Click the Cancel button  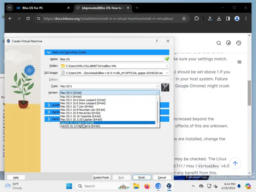click(x=162, y=177)
